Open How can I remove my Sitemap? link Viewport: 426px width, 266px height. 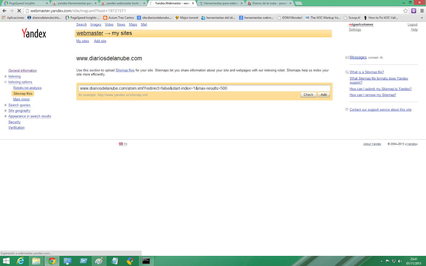[373, 95]
